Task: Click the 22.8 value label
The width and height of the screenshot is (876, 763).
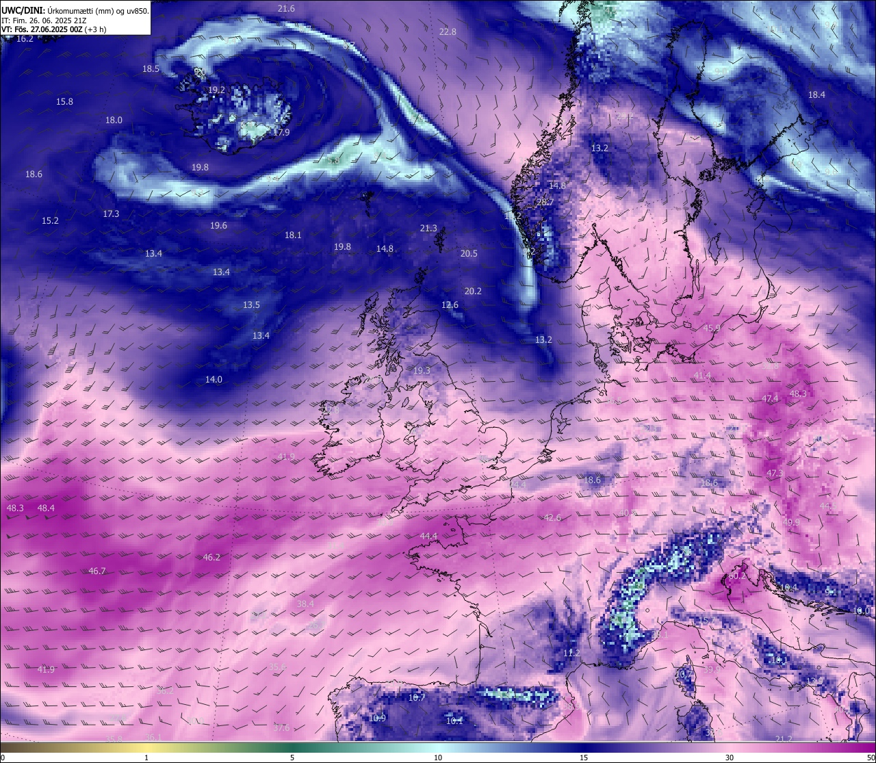Action: coord(448,31)
